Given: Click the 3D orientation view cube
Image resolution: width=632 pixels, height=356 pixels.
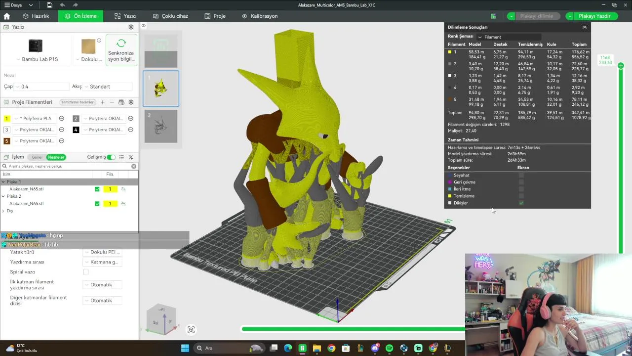Looking at the screenshot, I should [x=162, y=319].
